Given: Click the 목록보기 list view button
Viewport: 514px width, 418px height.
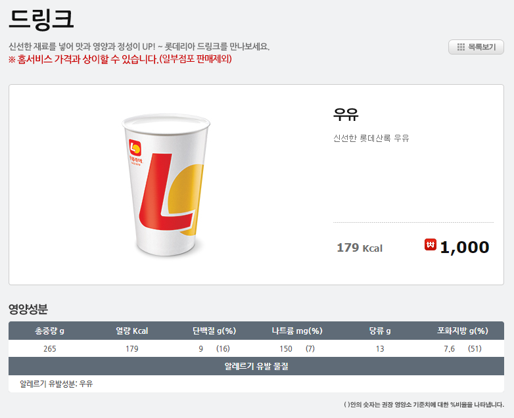Looking at the screenshot, I should point(476,47).
